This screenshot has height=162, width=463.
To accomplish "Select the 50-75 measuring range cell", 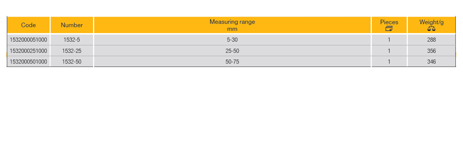I will (x=232, y=62).
